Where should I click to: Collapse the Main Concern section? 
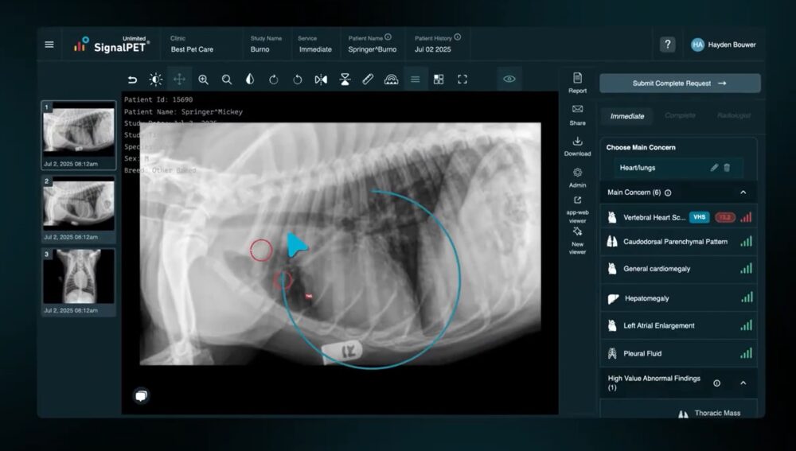pos(743,192)
